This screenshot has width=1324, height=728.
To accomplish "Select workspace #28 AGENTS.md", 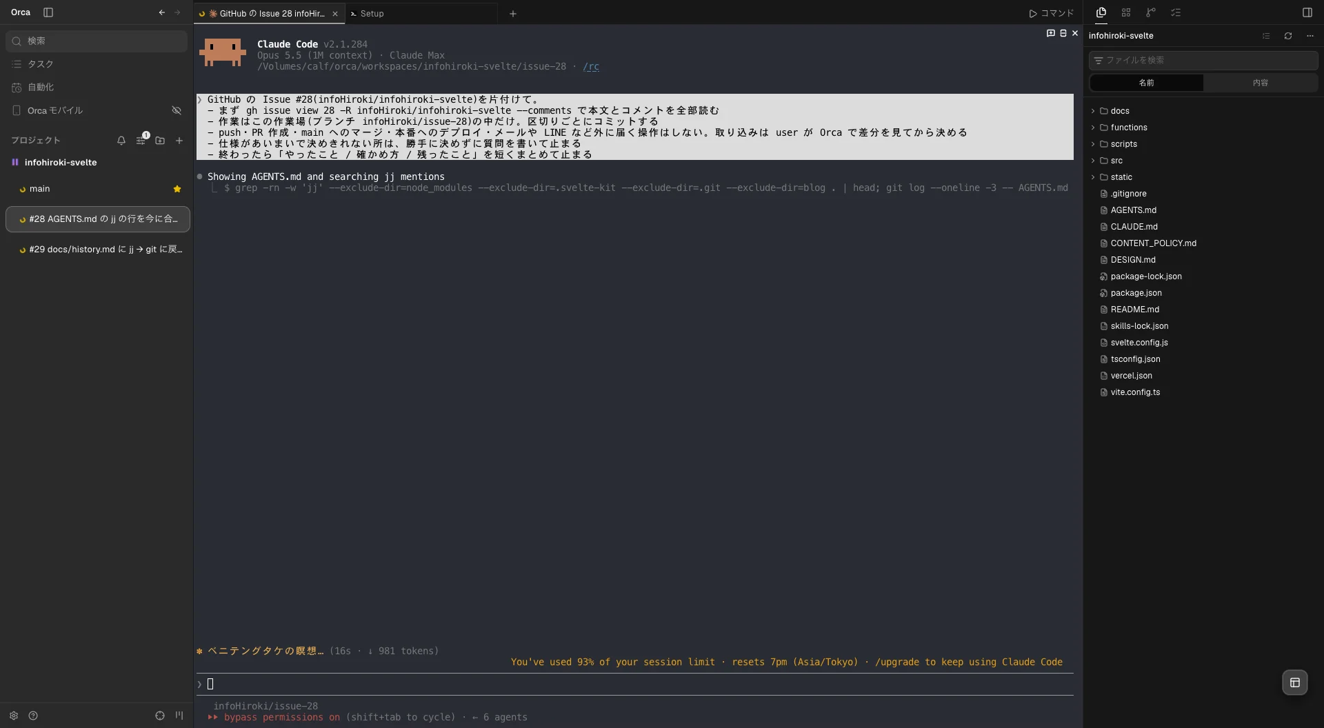I will [x=98, y=219].
